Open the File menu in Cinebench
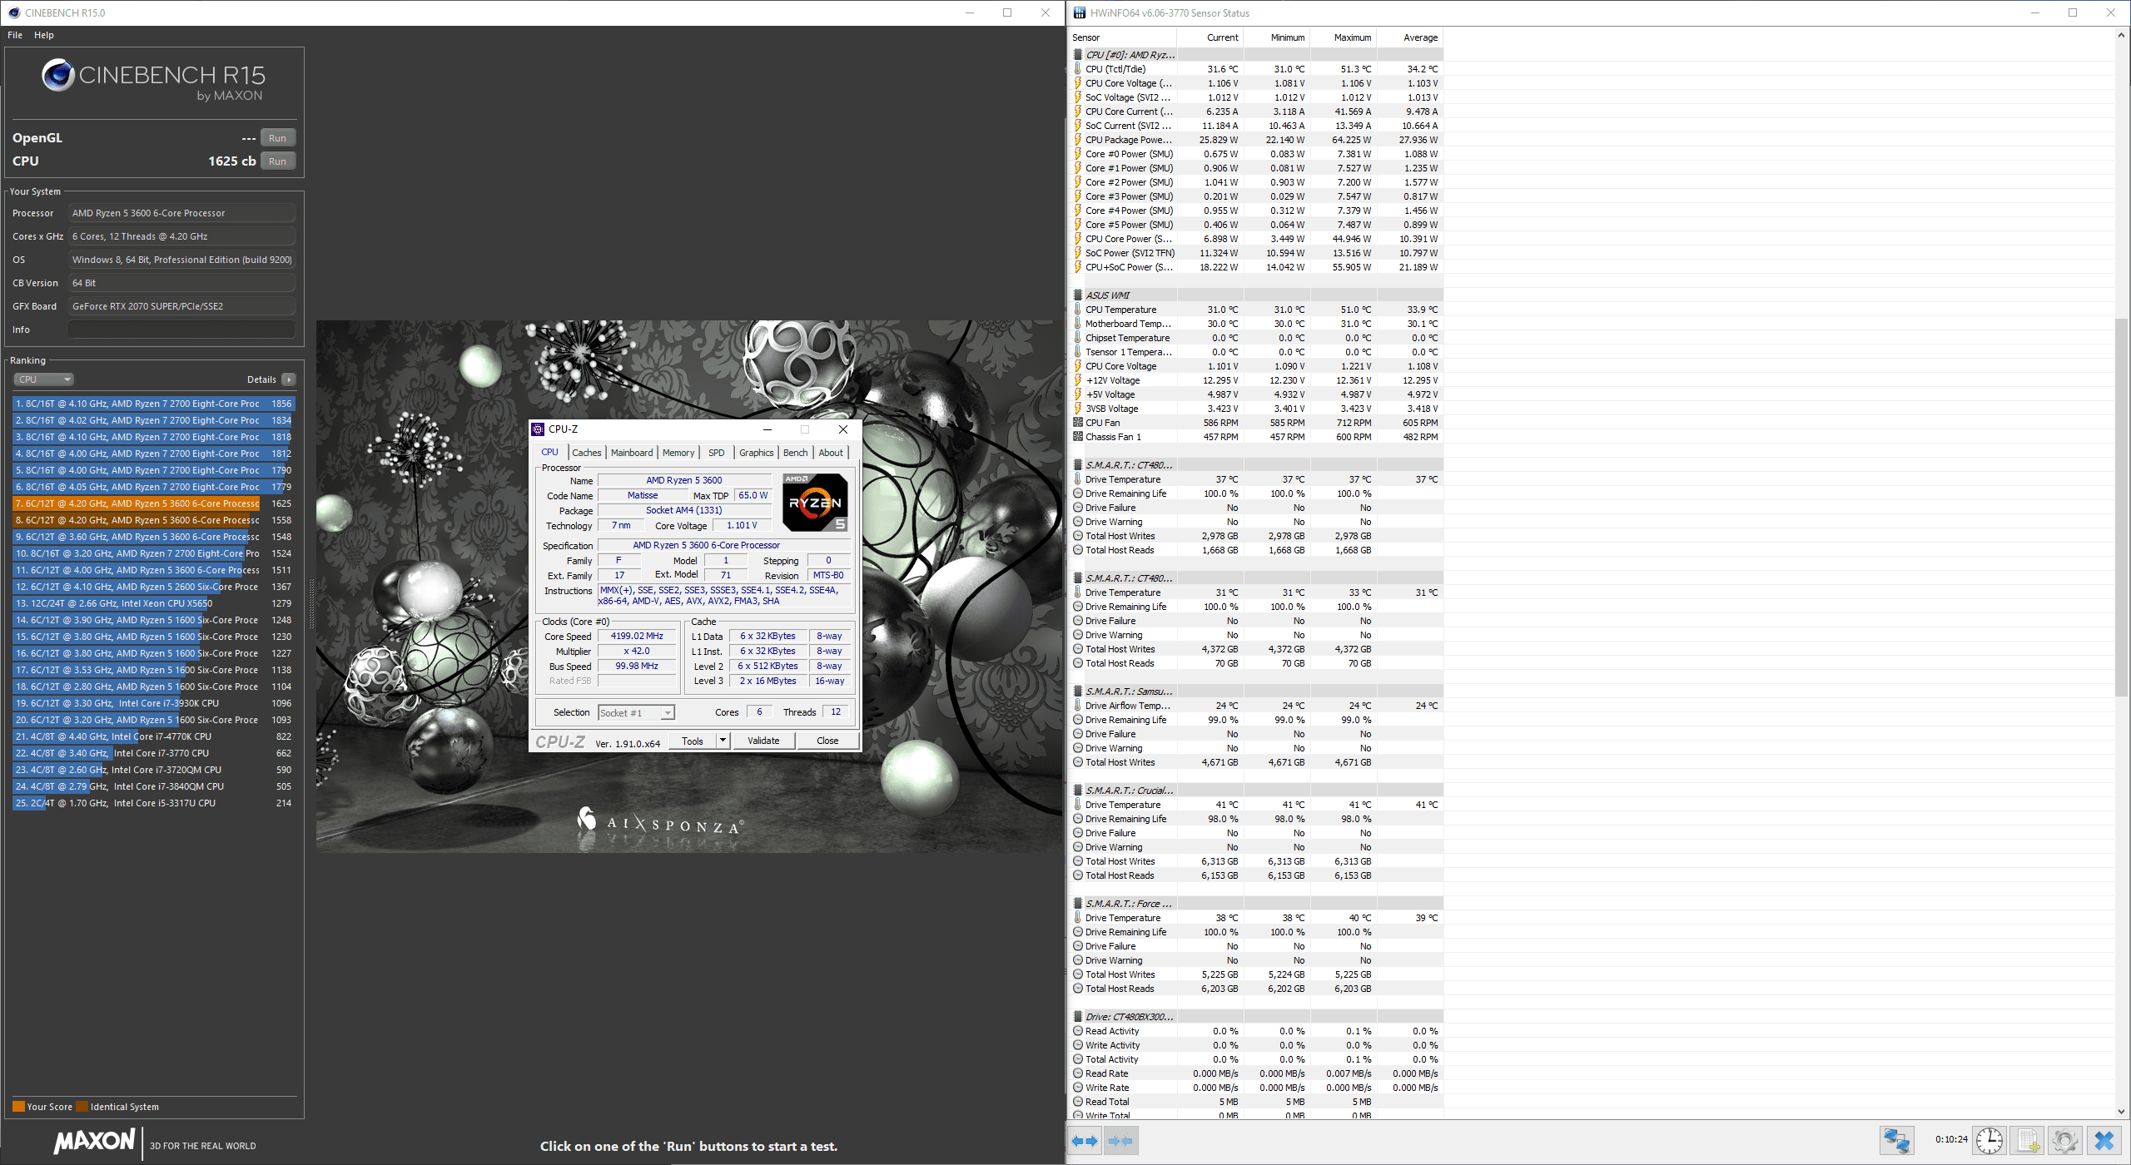The height and width of the screenshot is (1165, 2131). coord(15,35)
